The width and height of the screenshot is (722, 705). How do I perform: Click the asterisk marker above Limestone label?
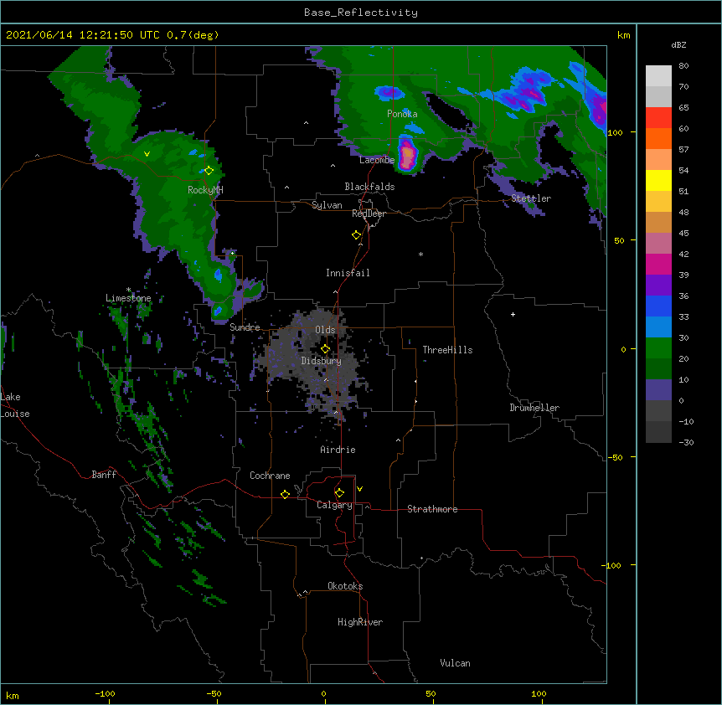[x=128, y=290]
